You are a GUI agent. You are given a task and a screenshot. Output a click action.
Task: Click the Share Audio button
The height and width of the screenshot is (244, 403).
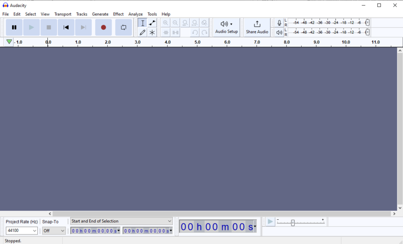[x=257, y=27]
